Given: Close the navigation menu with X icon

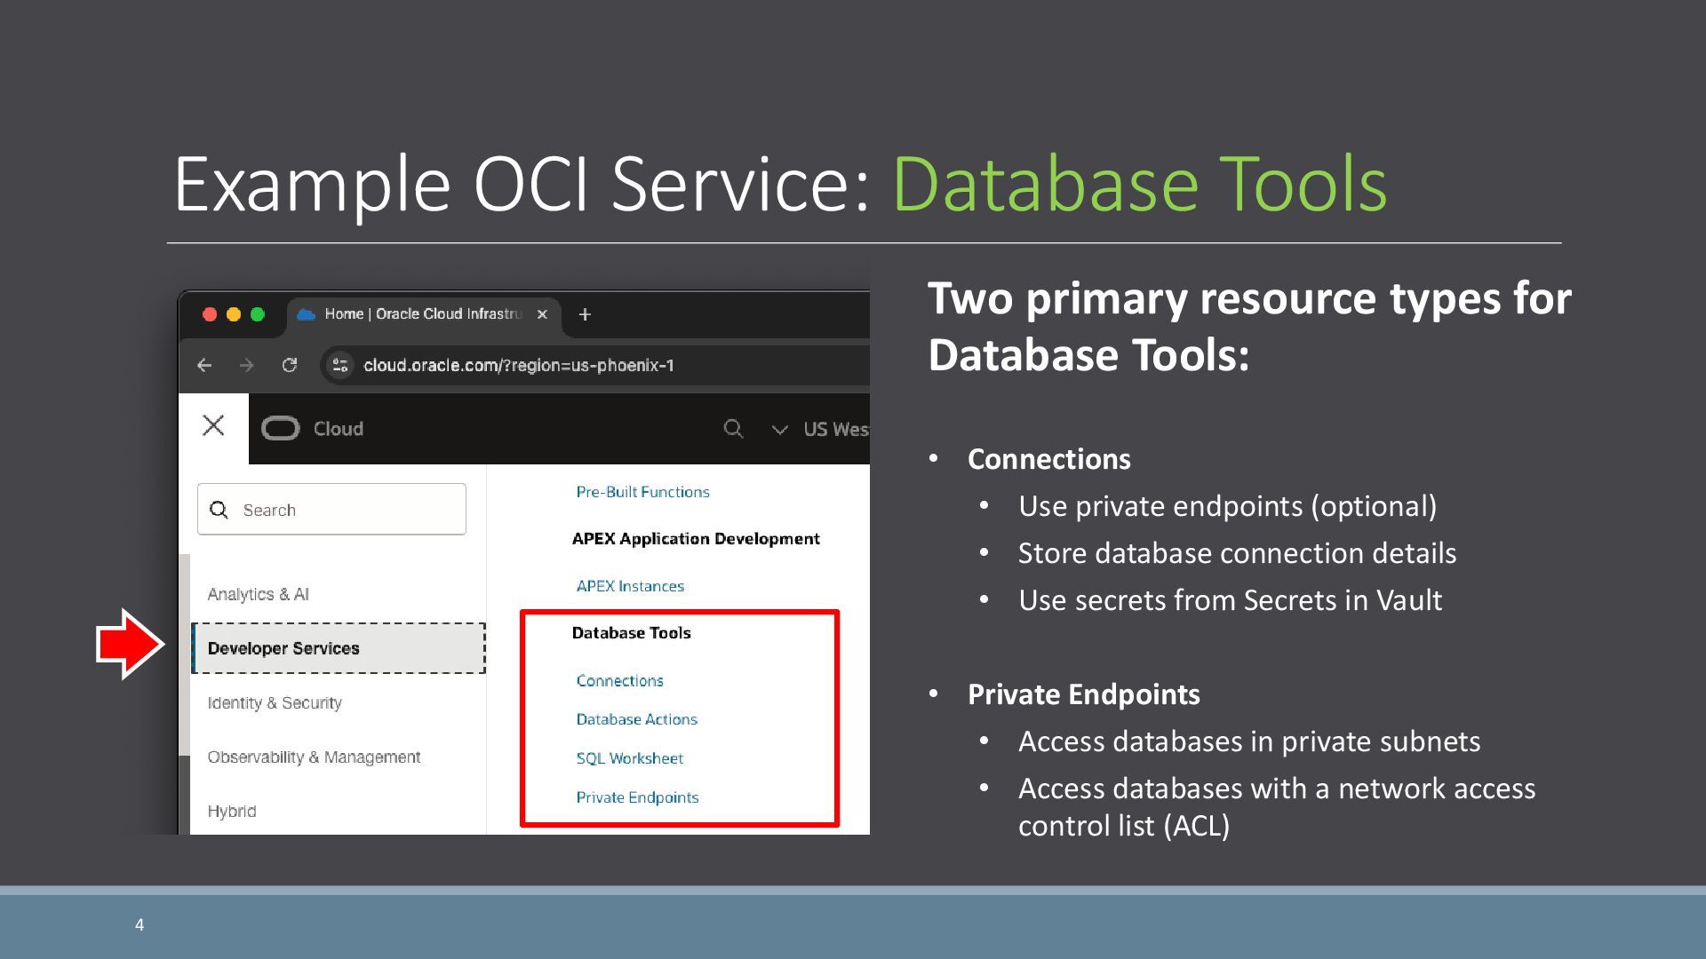Looking at the screenshot, I should (x=213, y=425).
